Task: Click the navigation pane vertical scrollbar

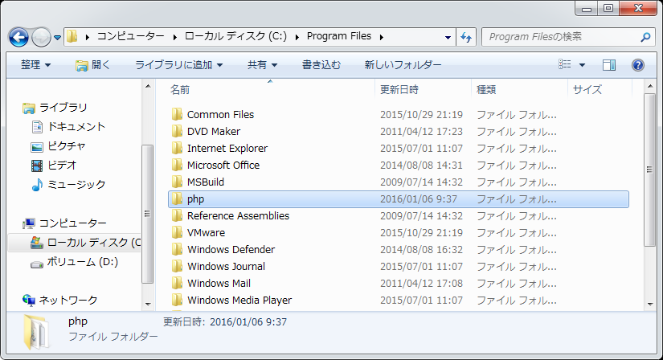Action: [x=146, y=213]
